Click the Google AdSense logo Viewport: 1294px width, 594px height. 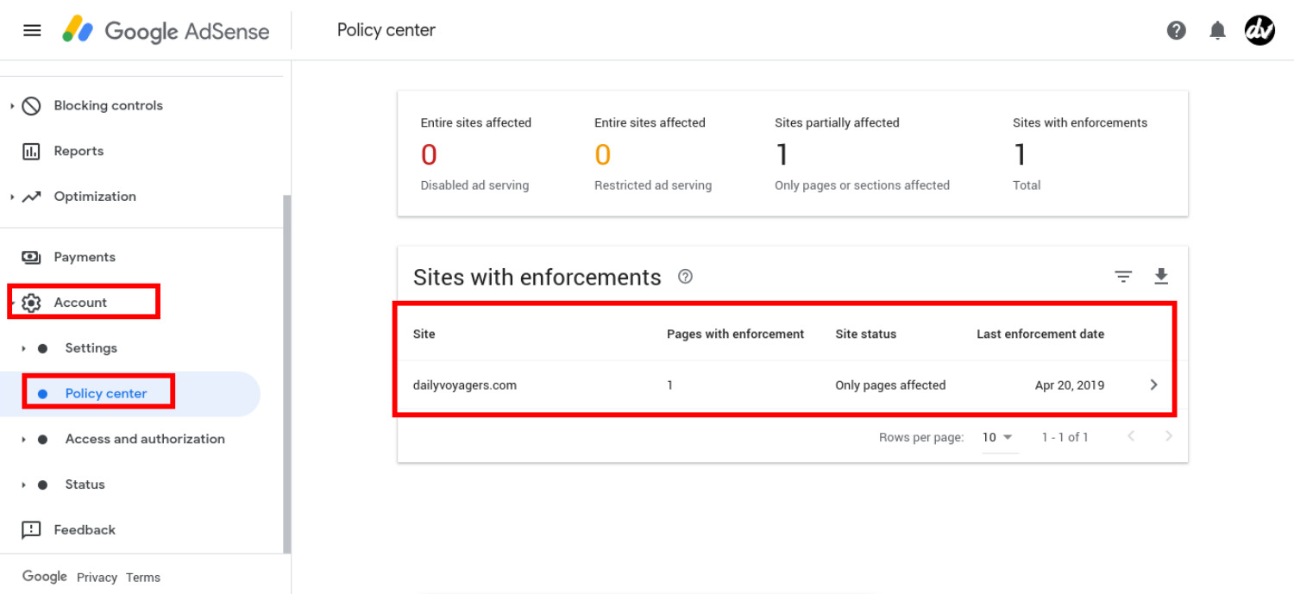[x=166, y=31]
